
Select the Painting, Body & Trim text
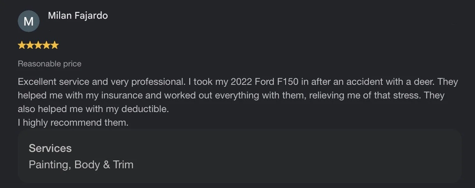point(81,165)
